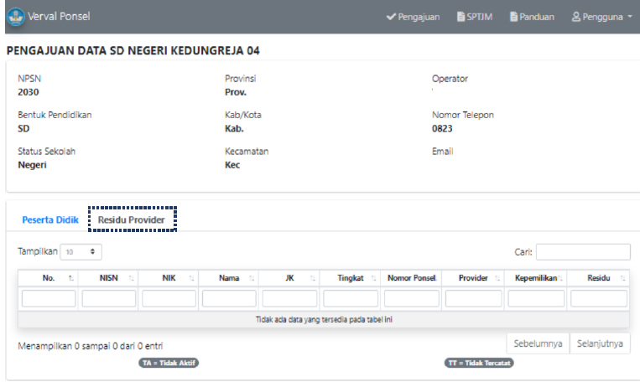Focus the Cari search field

click(x=583, y=252)
